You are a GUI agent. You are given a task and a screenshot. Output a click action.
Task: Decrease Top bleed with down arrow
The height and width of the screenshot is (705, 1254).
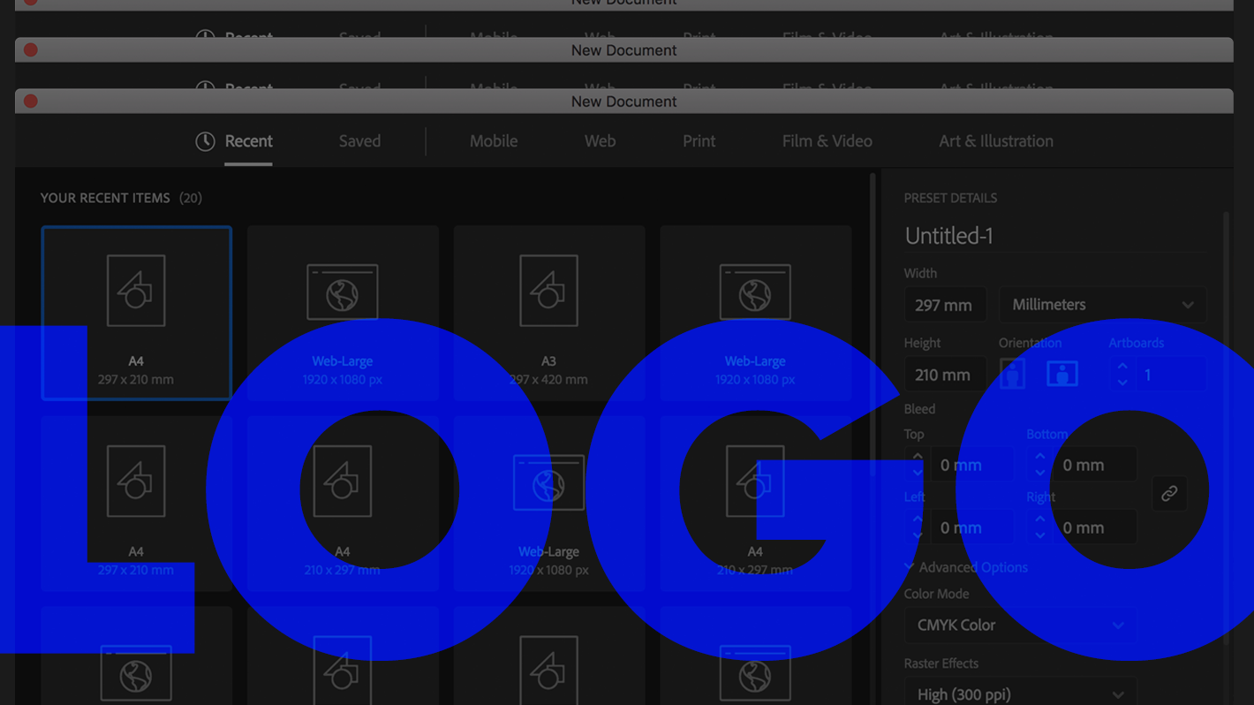coord(918,474)
